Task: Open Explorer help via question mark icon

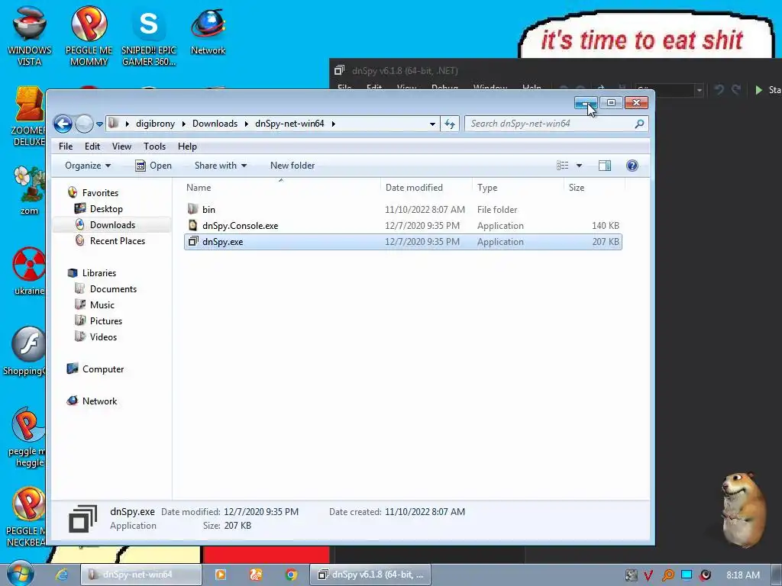Action: pos(632,166)
